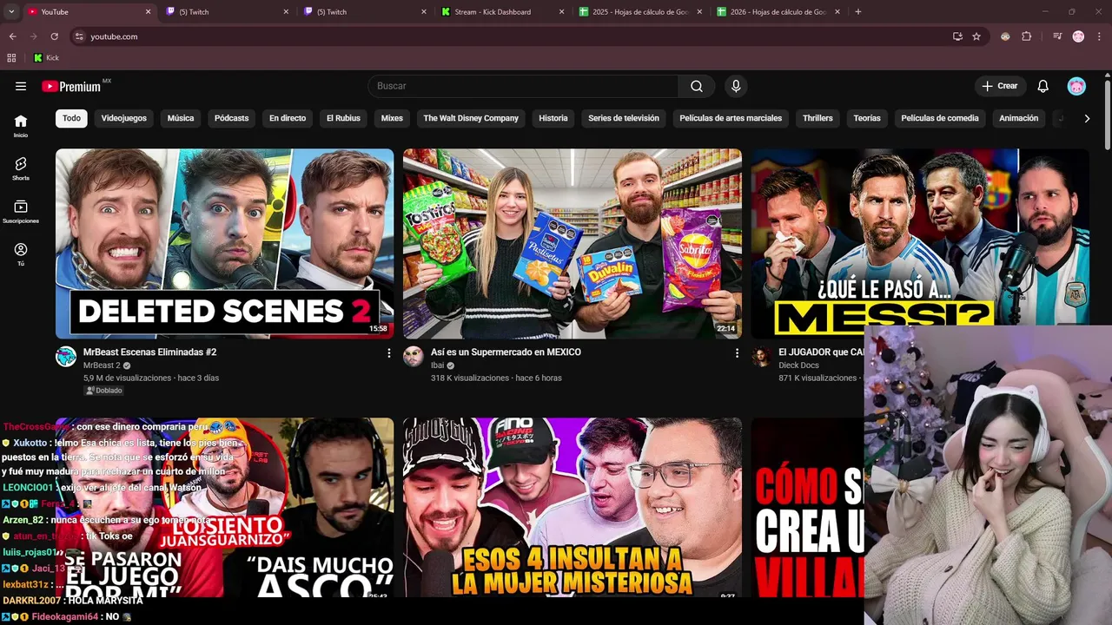The width and height of the screenshot is (1112, 625).
Task: Play the ESOS 4 INSULTAN thumbnail
Action: point(573,507)
